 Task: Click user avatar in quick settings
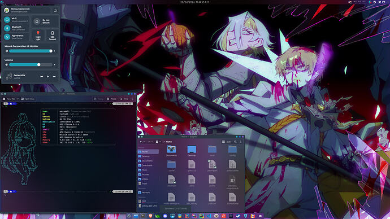6,10
